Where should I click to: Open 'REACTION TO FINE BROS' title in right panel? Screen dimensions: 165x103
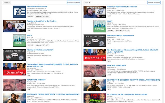point(117,65)
